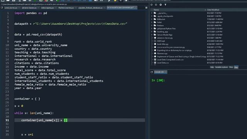Select the Files pane tab
247x139 pixels.
coord(236,67)
